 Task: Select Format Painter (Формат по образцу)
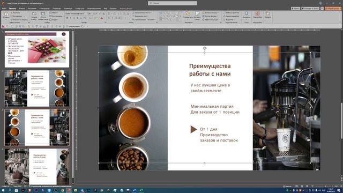coord(19,20)
